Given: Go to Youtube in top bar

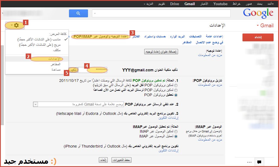Looking at the screenshot, I should coord(221,4).
